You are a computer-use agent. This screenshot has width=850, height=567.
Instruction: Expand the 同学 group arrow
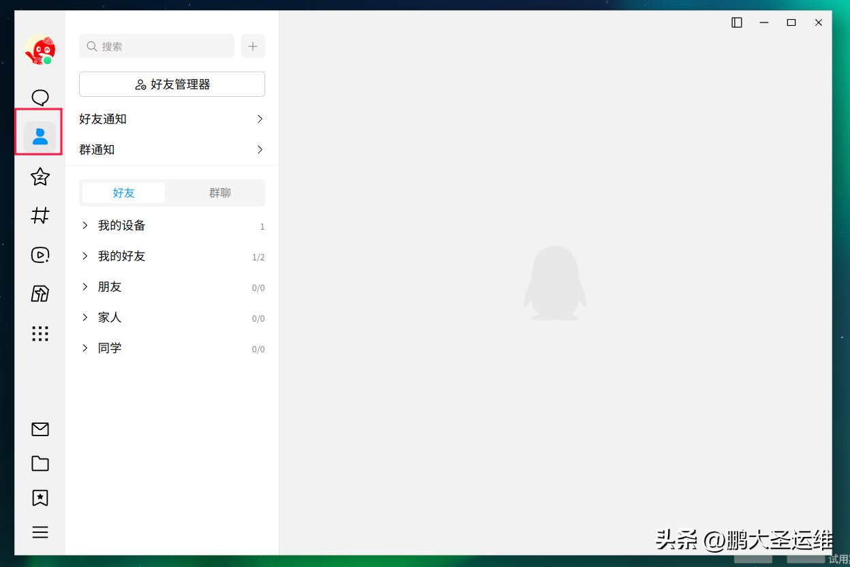85,348
